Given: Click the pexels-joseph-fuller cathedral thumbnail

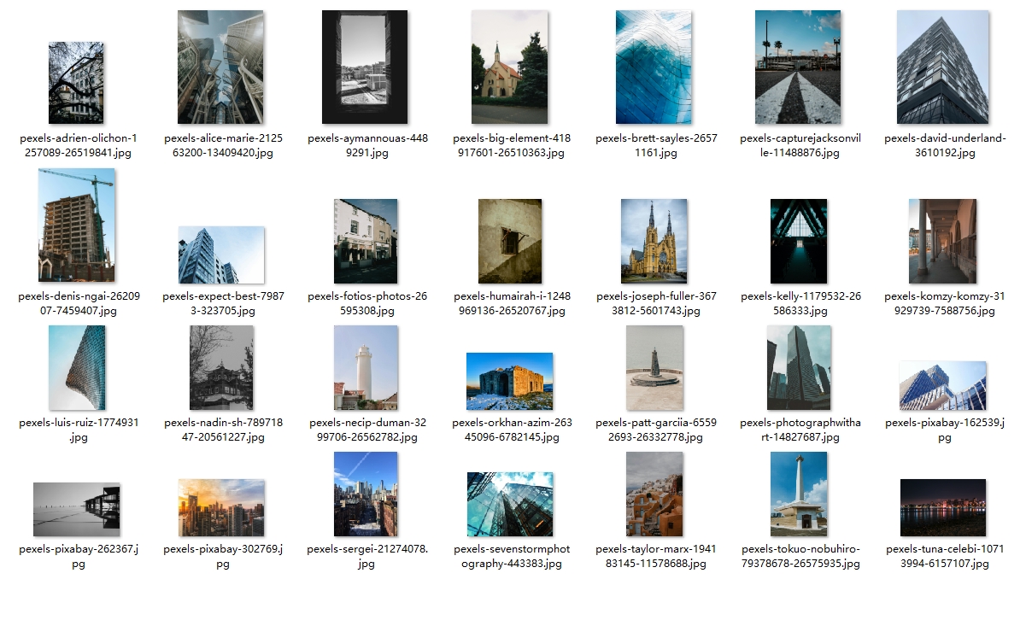Looking at the screenshot, I should (654, 241).
